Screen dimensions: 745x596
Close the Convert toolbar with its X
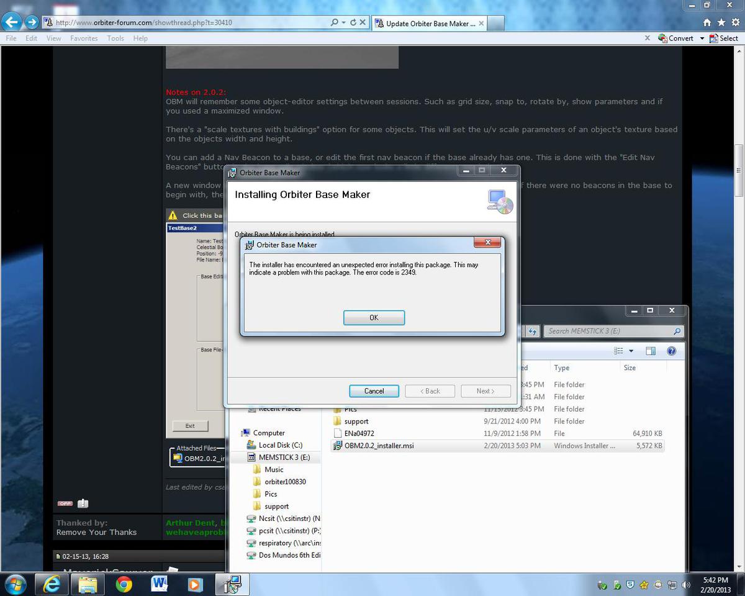tap(648, 38)
